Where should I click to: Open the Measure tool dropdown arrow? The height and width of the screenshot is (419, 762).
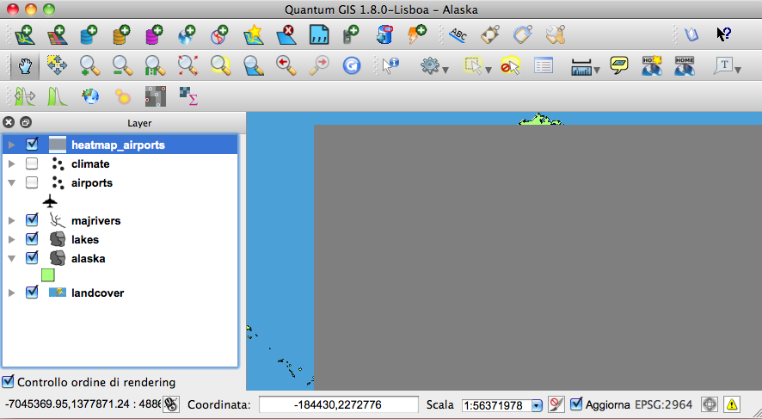pos(597,71)
